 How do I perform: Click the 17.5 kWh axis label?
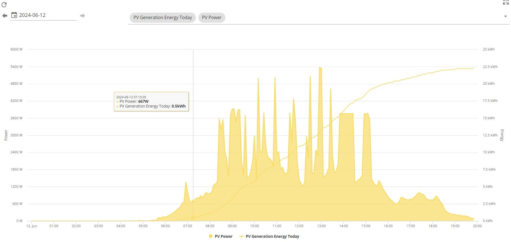click(490, 101)
